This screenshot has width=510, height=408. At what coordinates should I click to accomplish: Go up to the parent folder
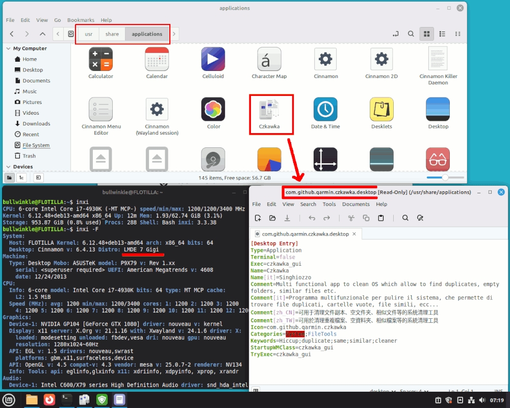click(x=42, y=34)
